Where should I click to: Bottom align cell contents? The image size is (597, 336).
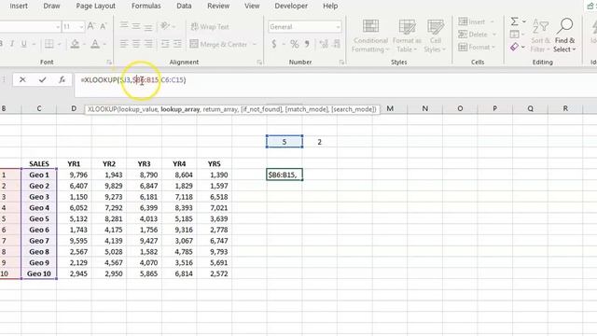point(148,26)
